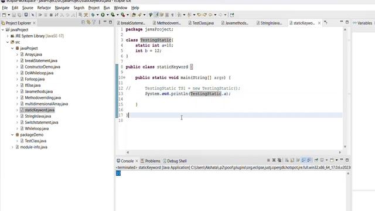Switch to the Problems tab
This screenshot has height=211, width=375.
tap(151, 161)
